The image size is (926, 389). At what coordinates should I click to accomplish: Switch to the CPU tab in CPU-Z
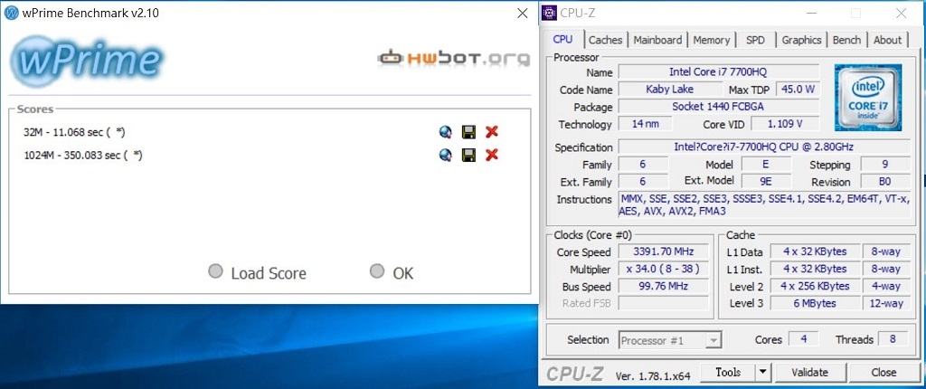(562, 39)
